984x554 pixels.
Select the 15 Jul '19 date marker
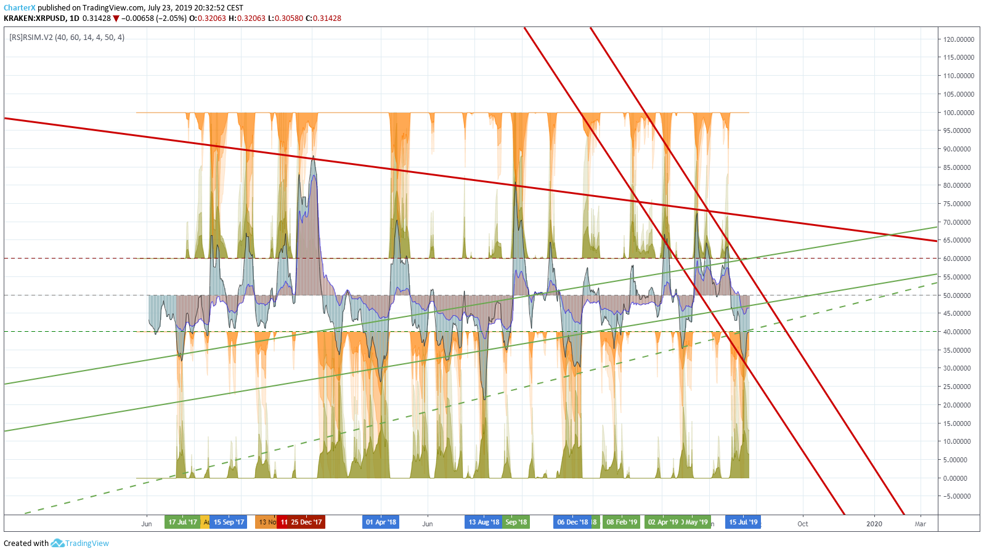tap(743, 522)
